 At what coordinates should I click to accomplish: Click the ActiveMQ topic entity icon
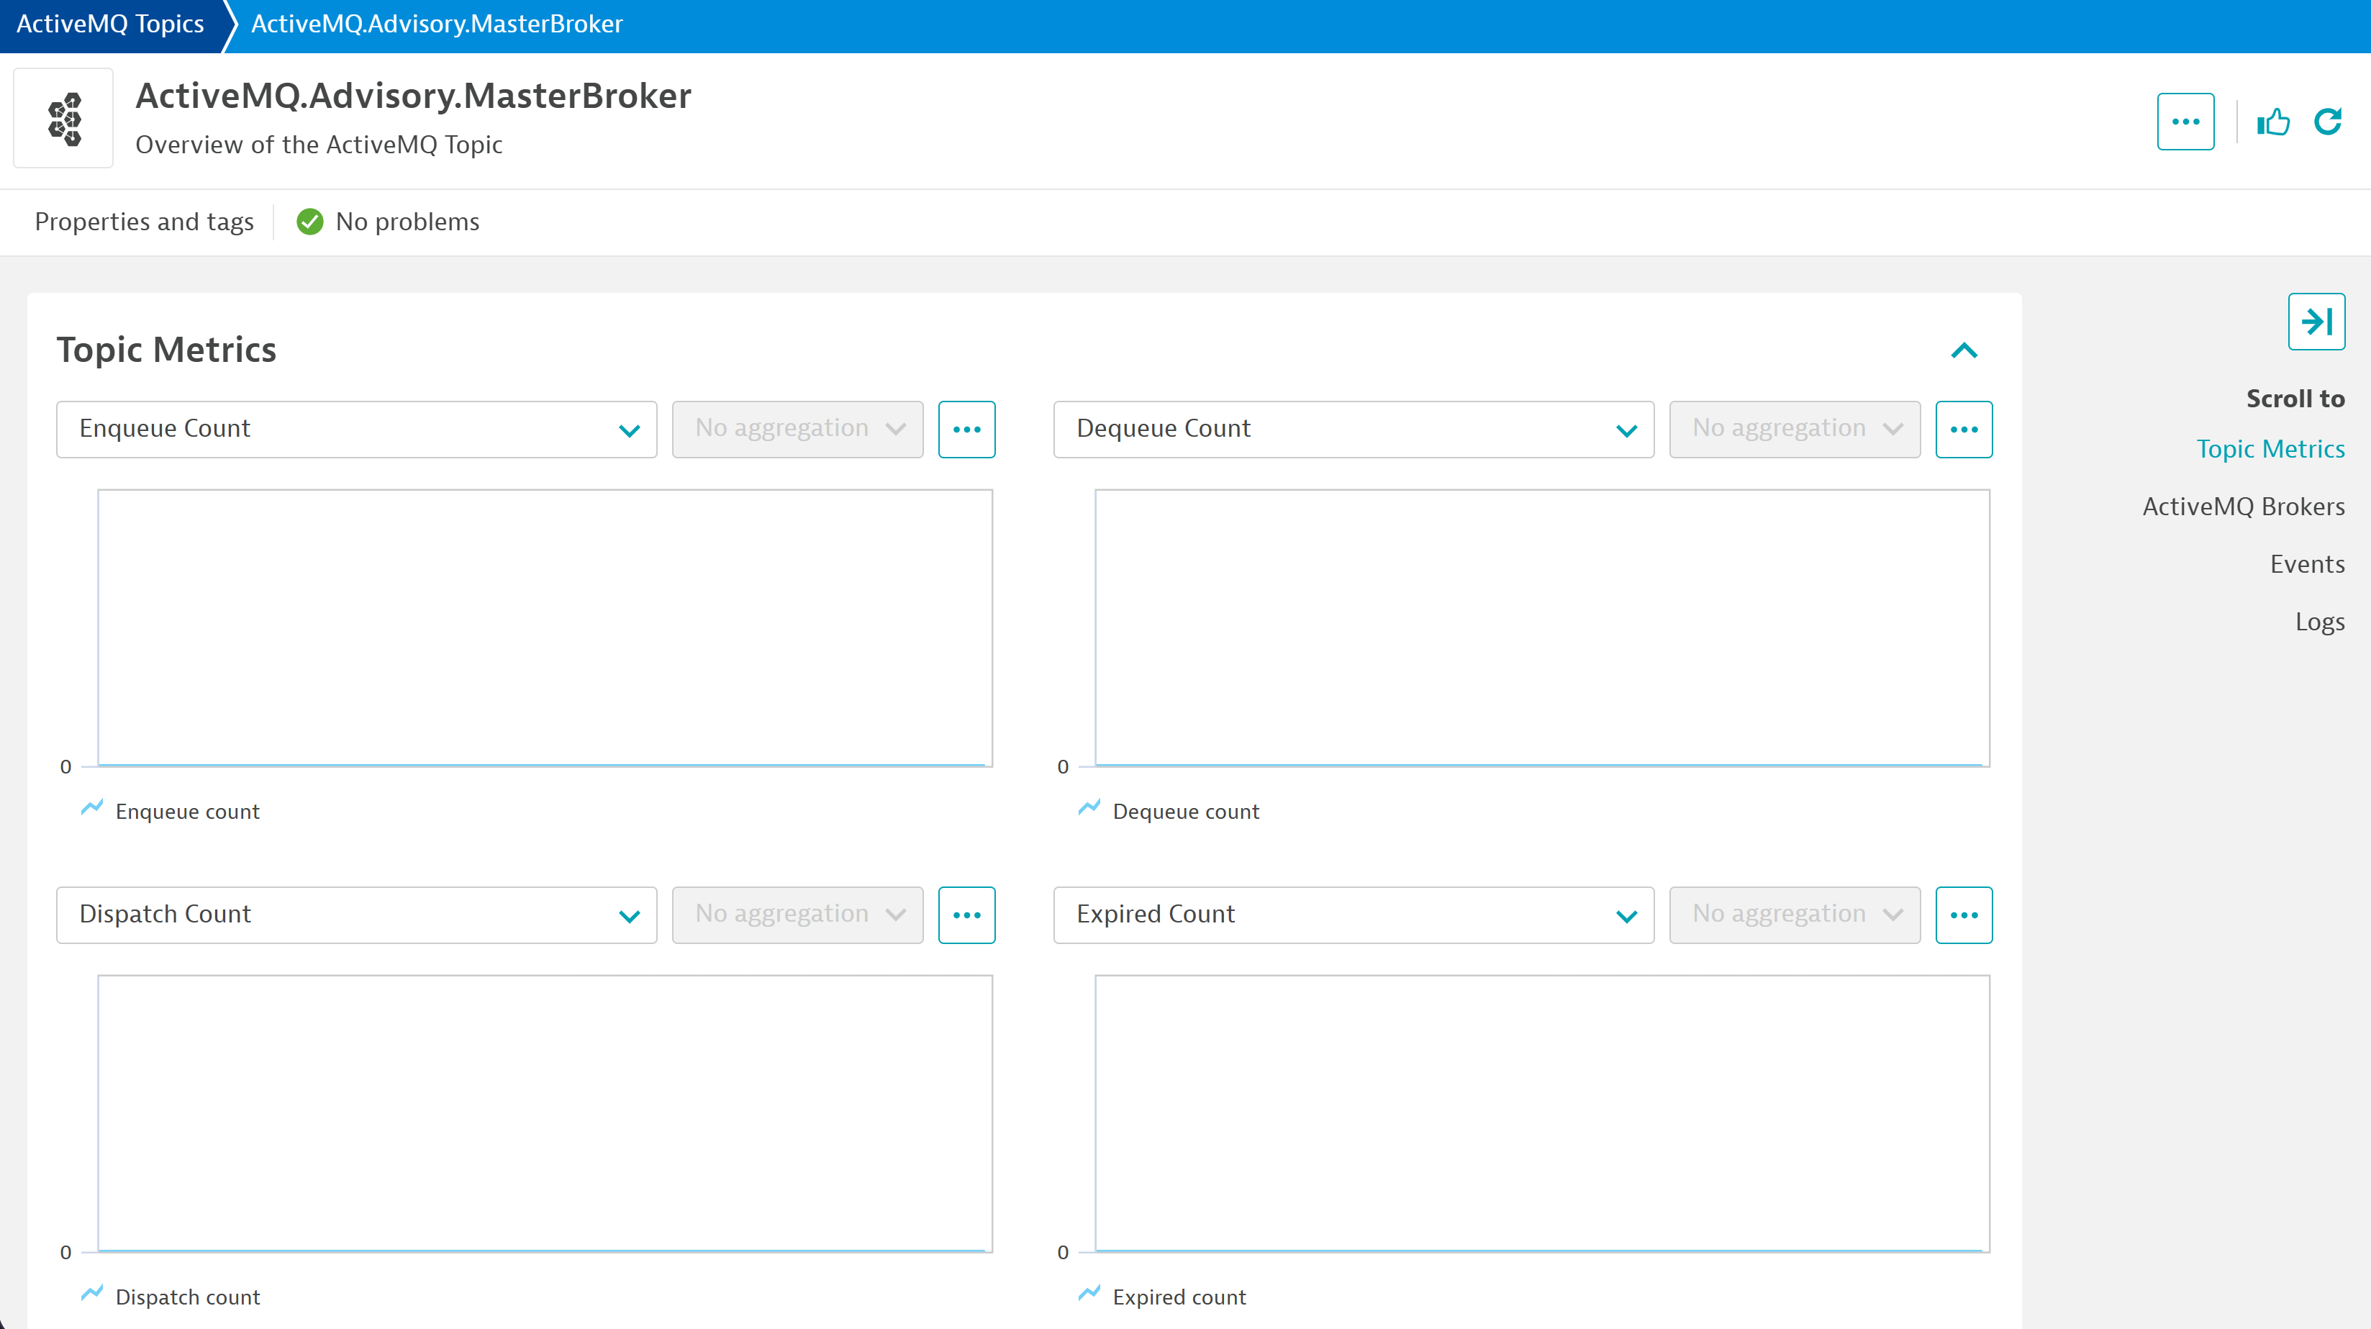pos(63,119)
